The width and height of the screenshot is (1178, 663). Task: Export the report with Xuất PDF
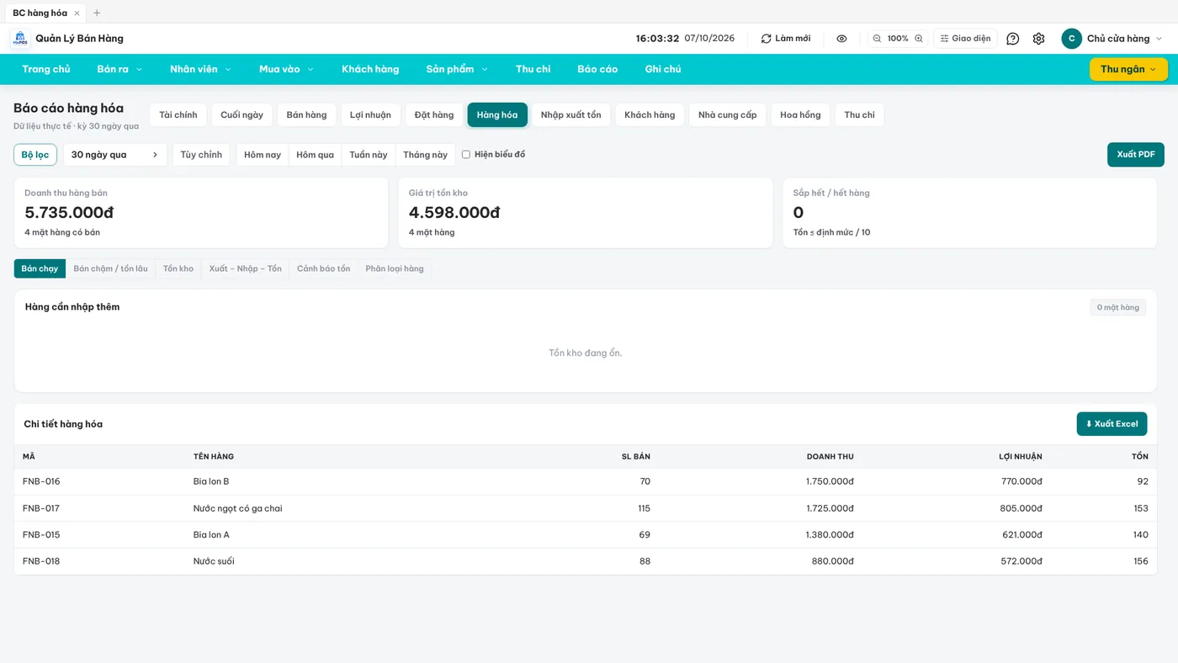coord(1136,155)
